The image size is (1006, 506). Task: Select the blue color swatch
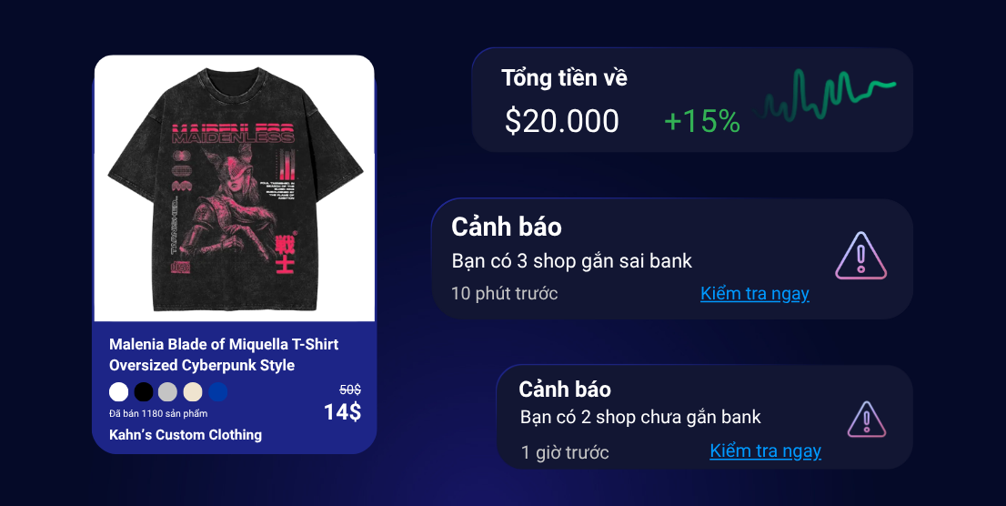click(218, 391)
